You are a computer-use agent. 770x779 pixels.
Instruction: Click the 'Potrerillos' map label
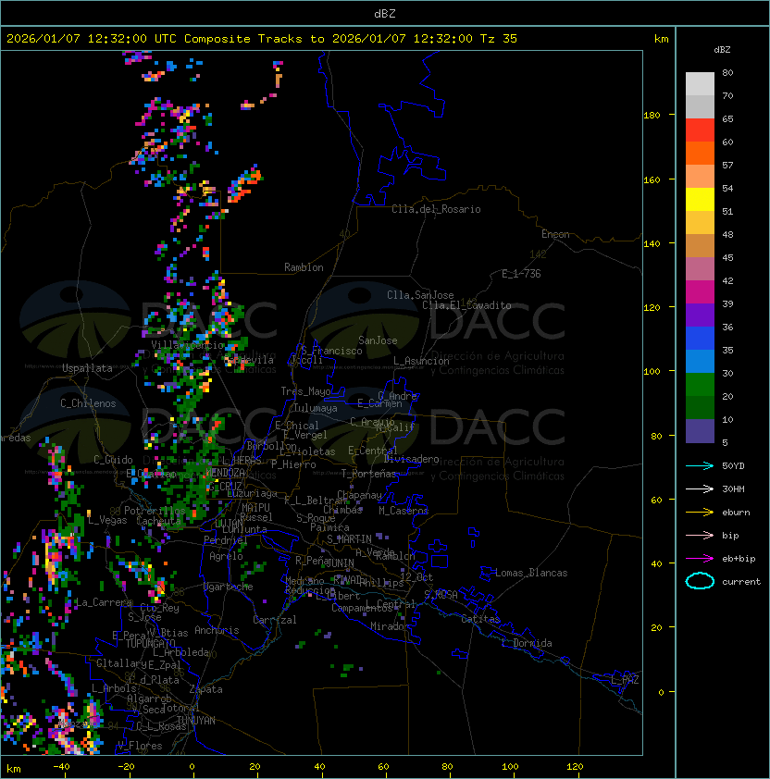click(x=155, y=511)
